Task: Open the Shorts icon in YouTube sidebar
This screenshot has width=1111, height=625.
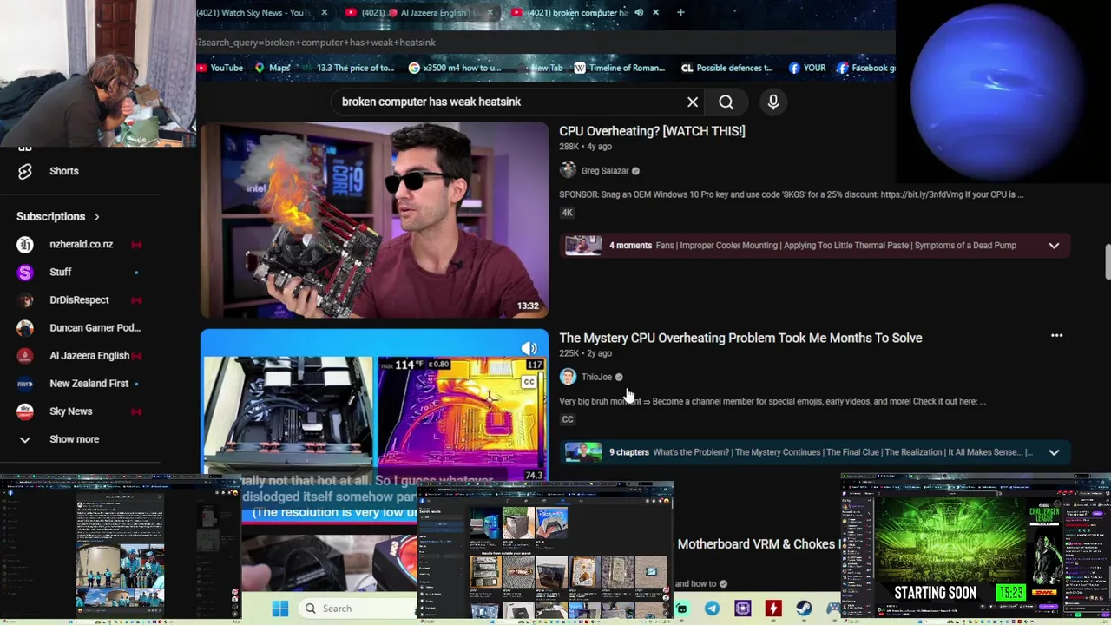Action: 25,171
